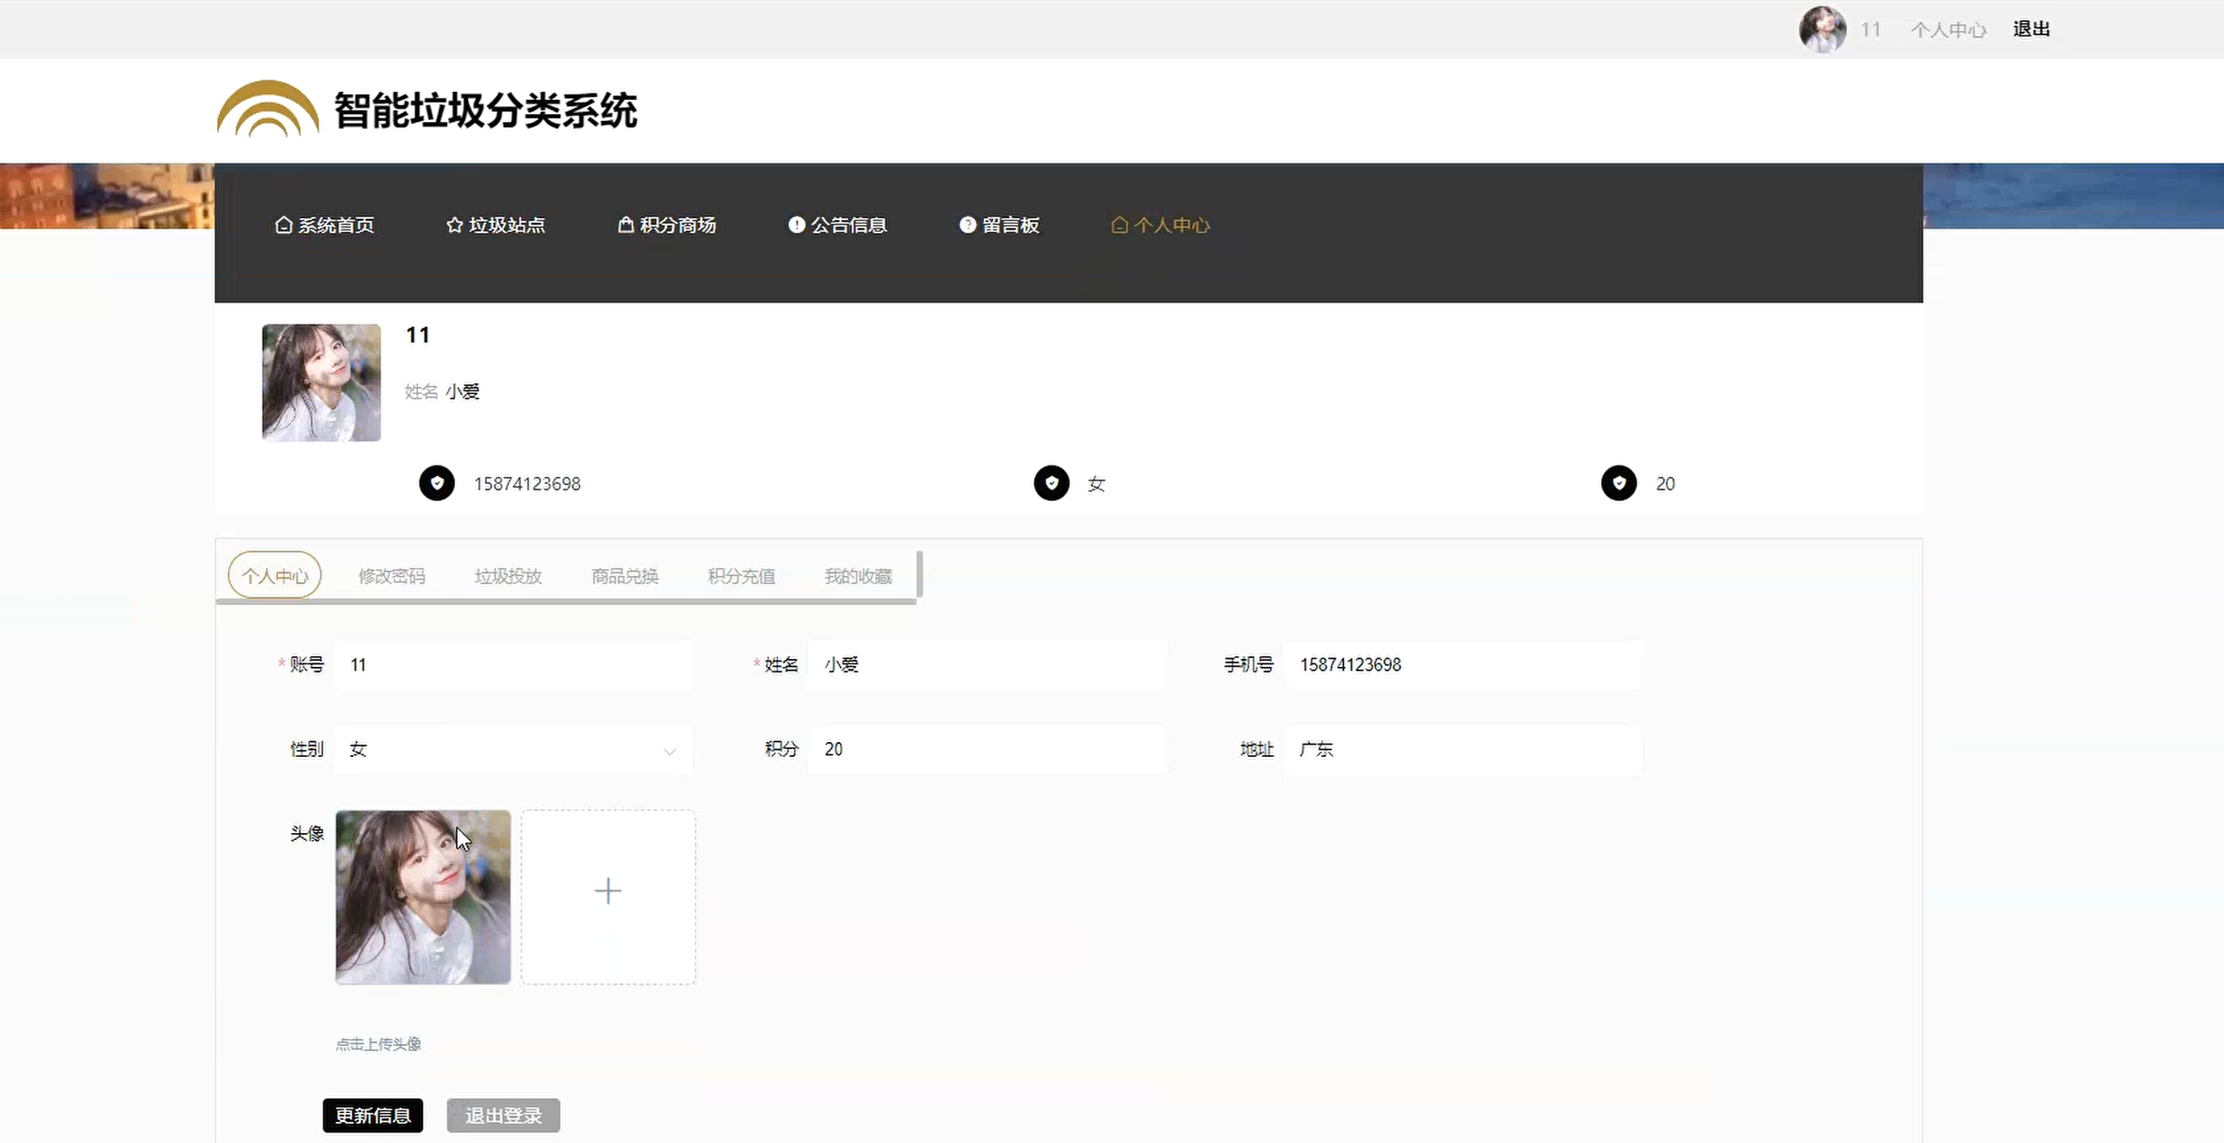Click the home icon beside 系统首页
2224x1143 pixels.
coord(284,225)
